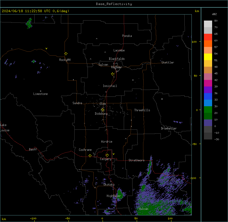Screen dimensions: 228x222
Task: Click the yellow diamond marker near RockyMH
Action: coord(66,54)
